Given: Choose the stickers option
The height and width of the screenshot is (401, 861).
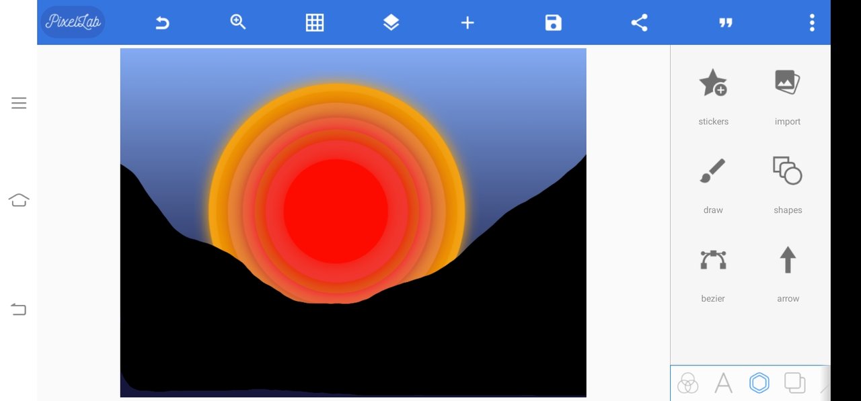Looking at the screenshot, I should (x=713, y=83).
